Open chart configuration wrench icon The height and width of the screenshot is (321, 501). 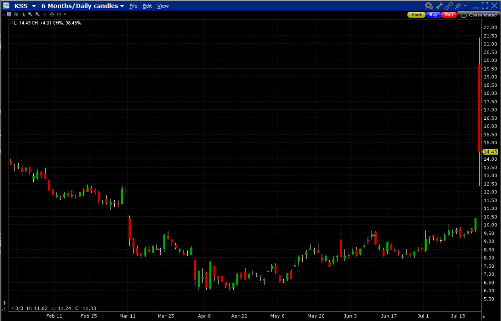click(x=439, y=6)
